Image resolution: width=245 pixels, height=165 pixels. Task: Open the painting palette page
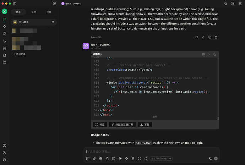[x=4, y=34]
